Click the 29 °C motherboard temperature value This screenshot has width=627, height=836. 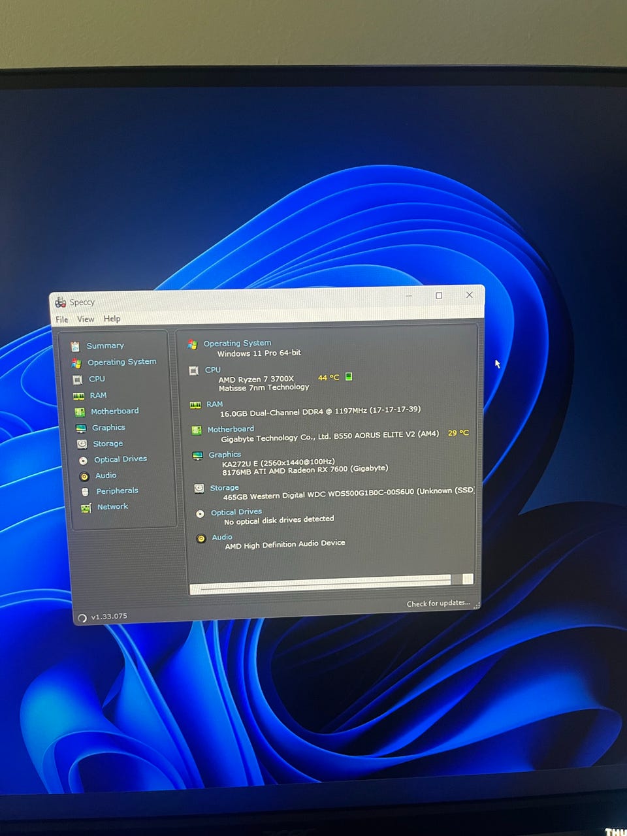point(458,433)
